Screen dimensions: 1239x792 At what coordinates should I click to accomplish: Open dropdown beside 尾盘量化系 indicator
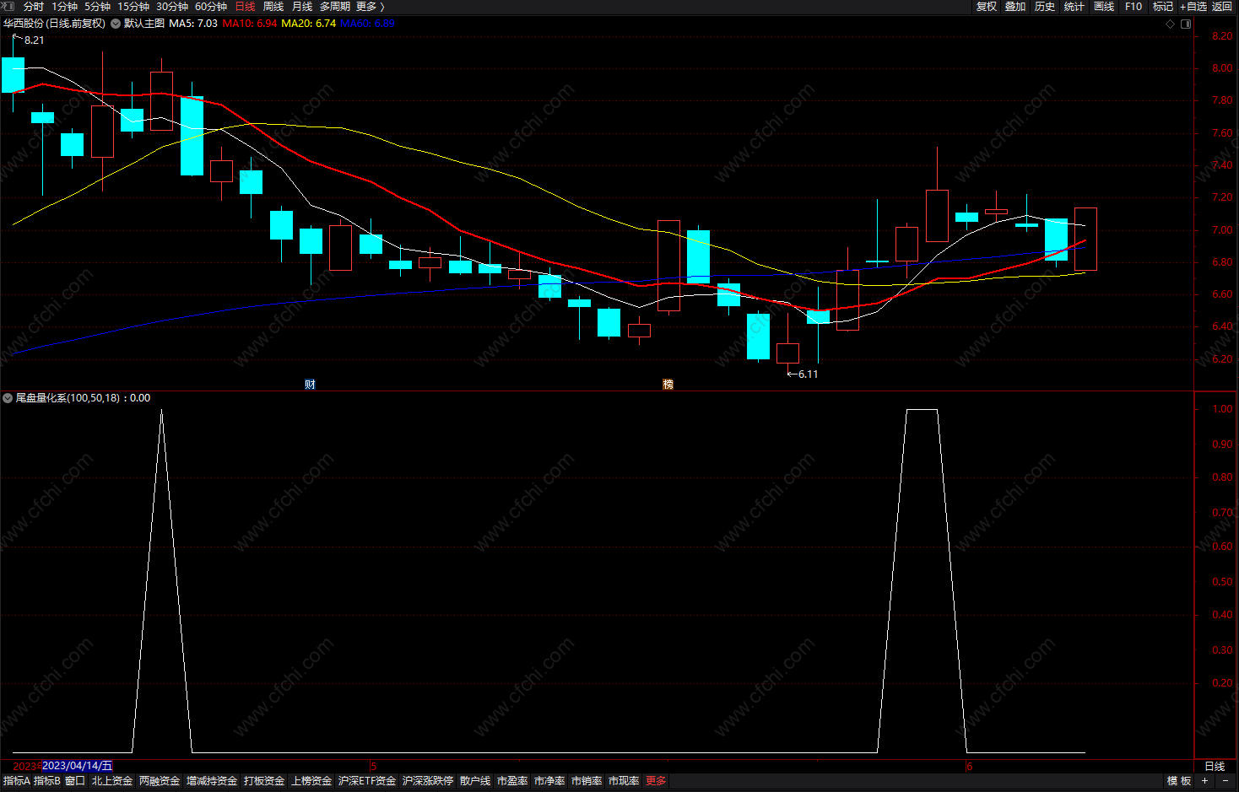point(8,398)
